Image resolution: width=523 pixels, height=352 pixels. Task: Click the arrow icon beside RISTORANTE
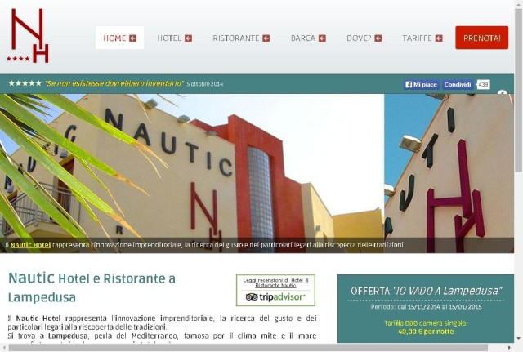pos(266,38)
